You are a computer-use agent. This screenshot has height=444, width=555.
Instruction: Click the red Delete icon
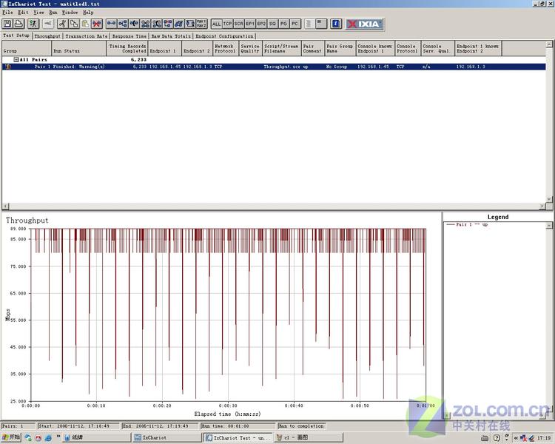[x=96, y=24]
